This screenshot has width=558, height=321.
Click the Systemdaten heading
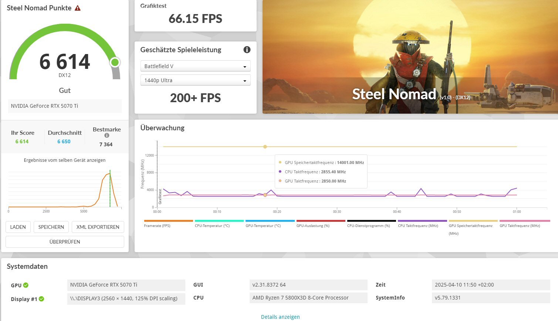point(27,267)
